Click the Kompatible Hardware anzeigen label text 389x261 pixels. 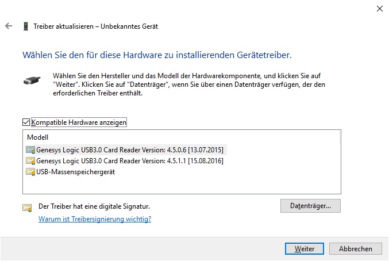point(79,122)
